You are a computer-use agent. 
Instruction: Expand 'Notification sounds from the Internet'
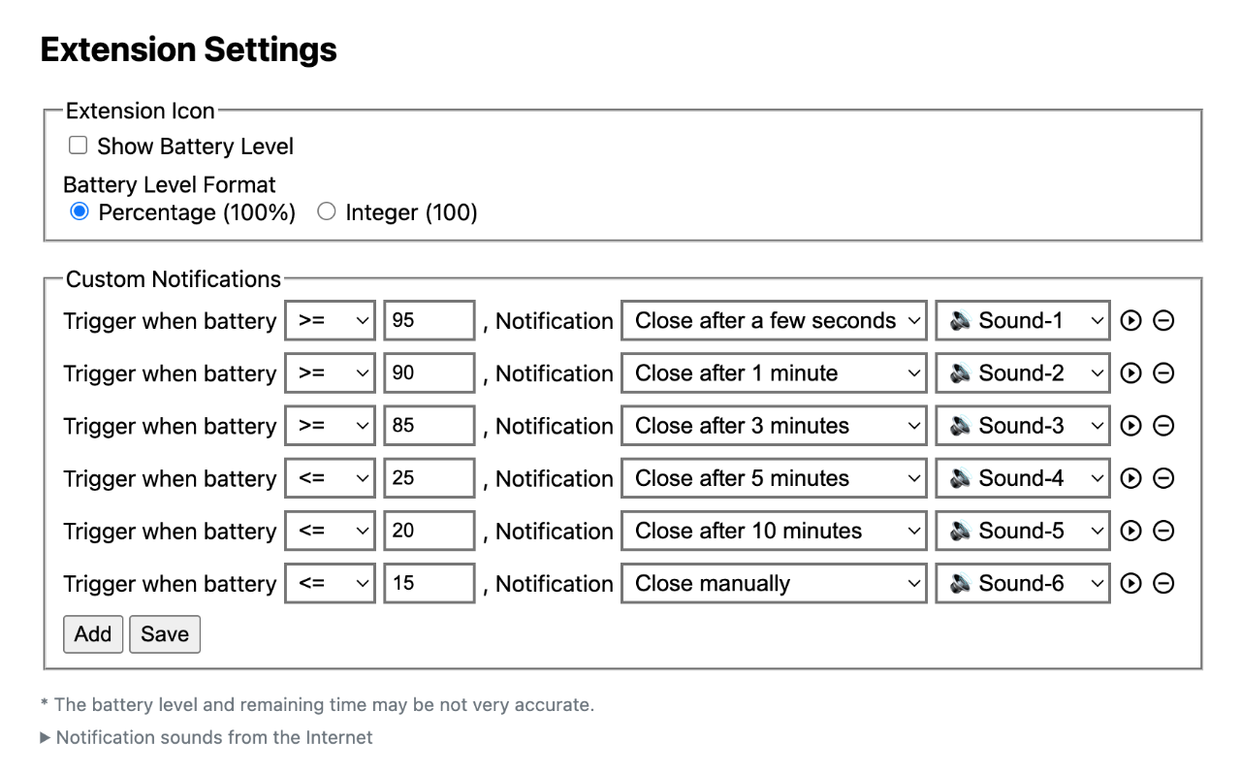207,737
